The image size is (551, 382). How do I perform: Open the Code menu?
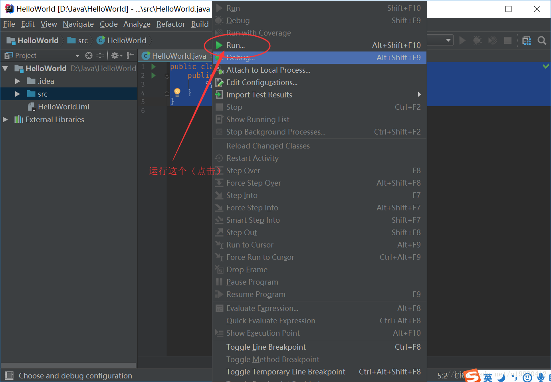(109, 24)
